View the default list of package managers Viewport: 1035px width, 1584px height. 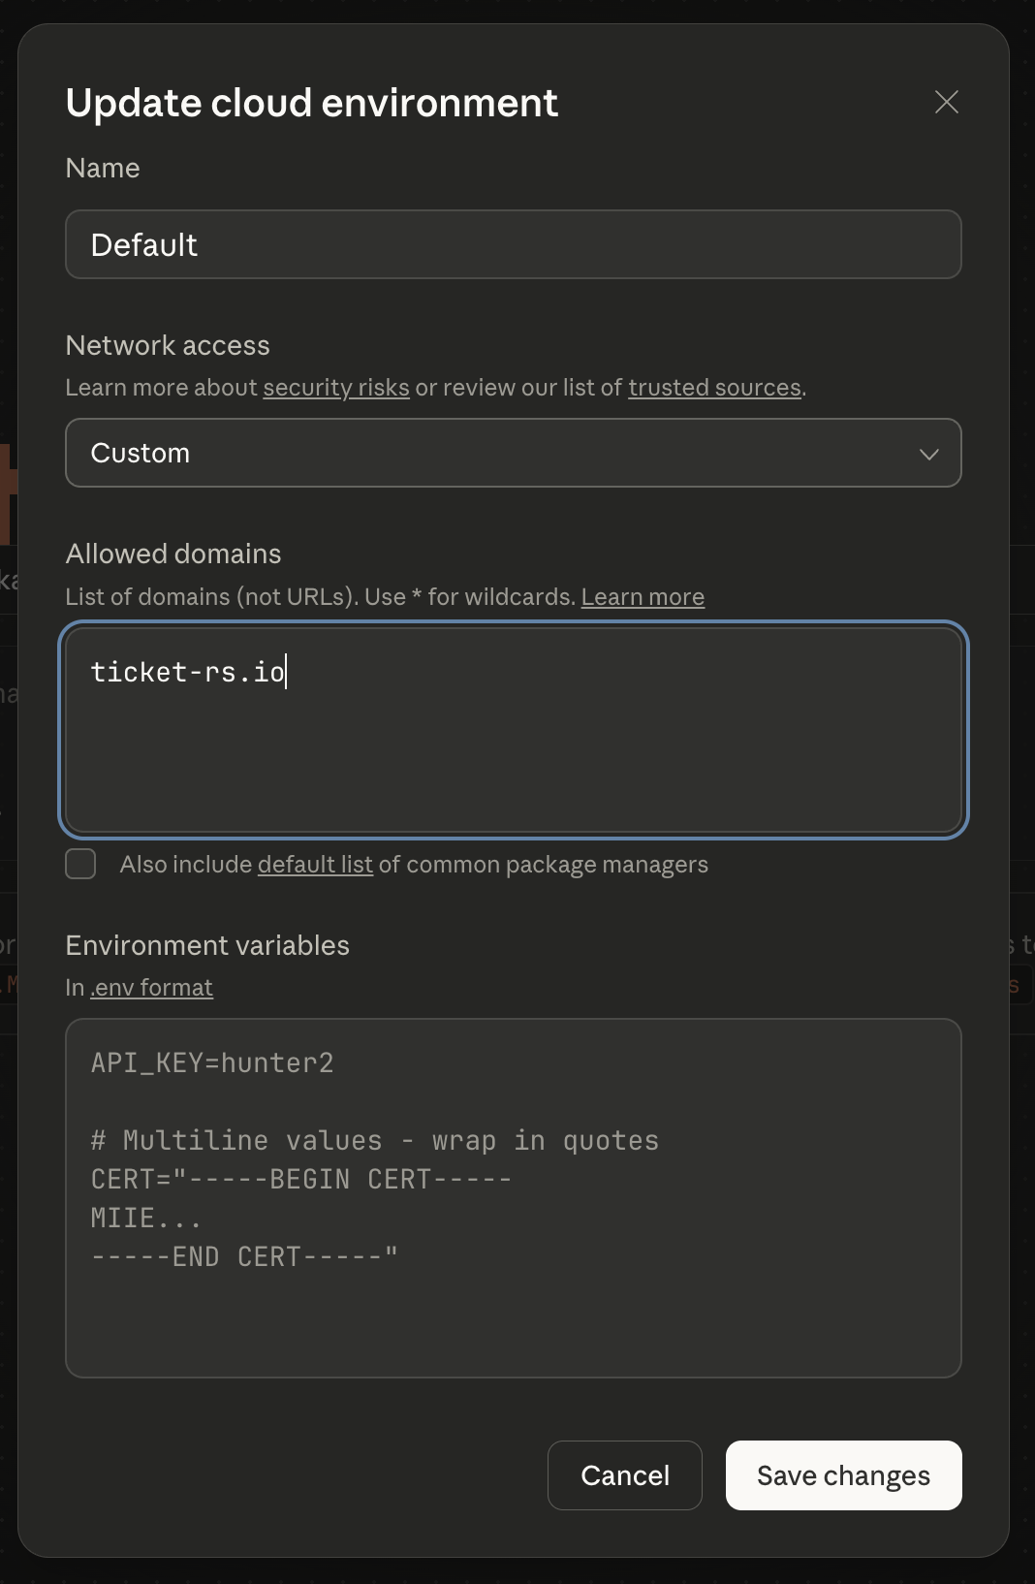[x=314, y=864]
